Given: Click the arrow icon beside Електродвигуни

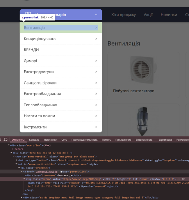Looking at the screenshot, I should click(96, 72).
